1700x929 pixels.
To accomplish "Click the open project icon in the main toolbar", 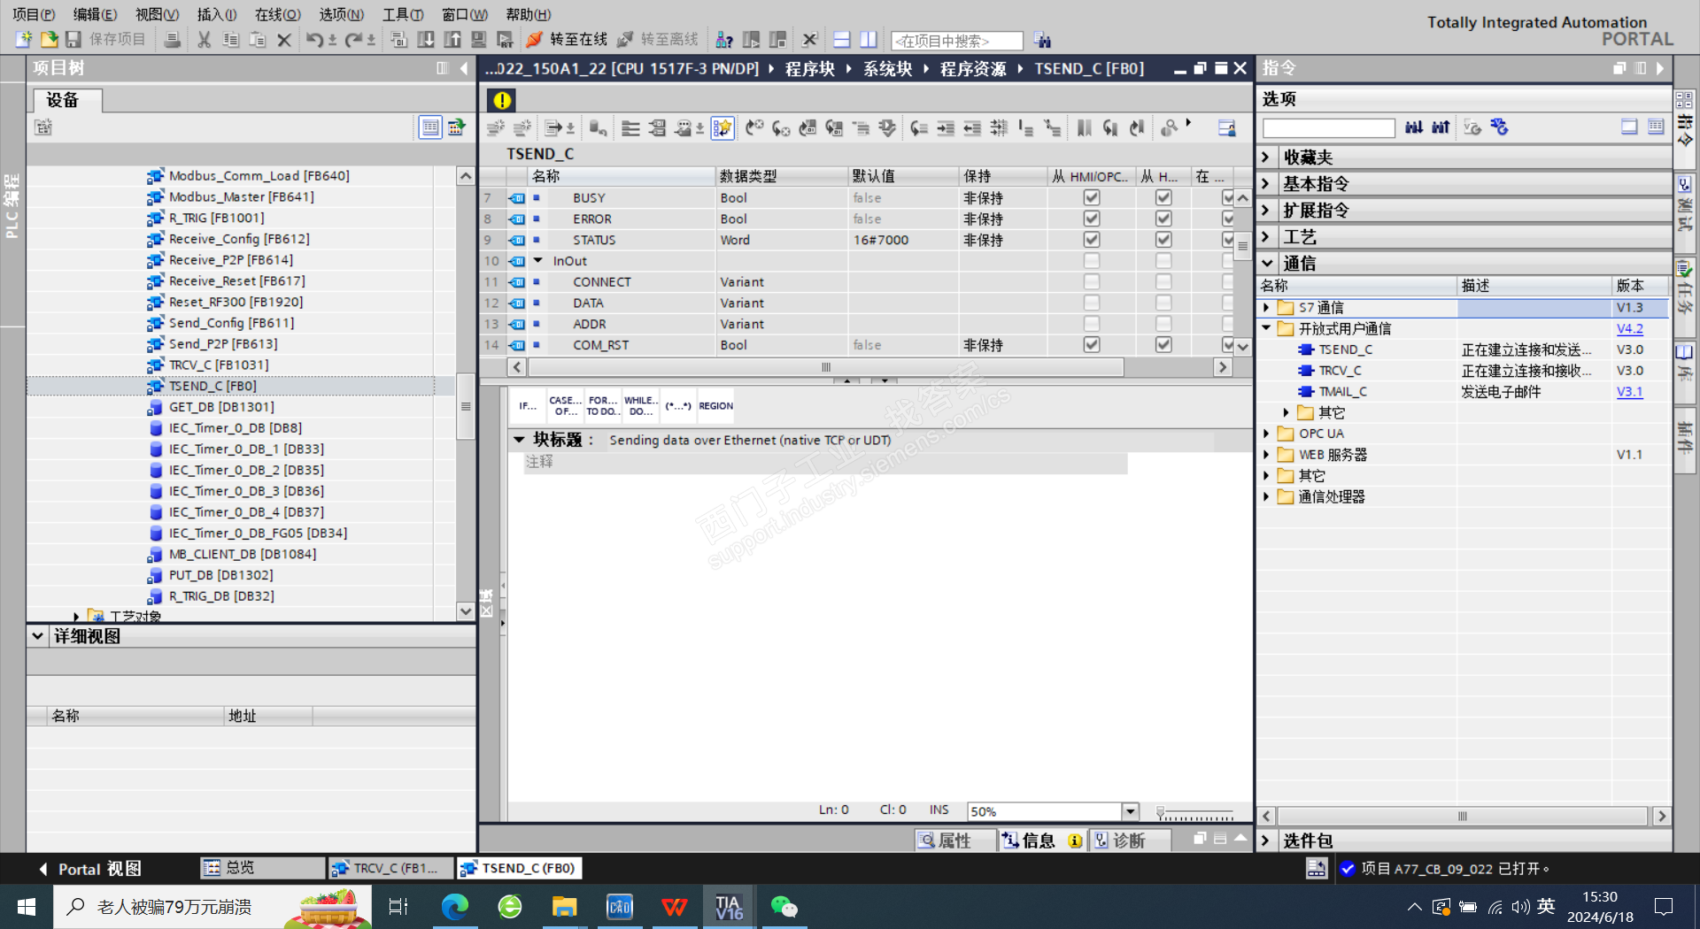I will point(49,40).
